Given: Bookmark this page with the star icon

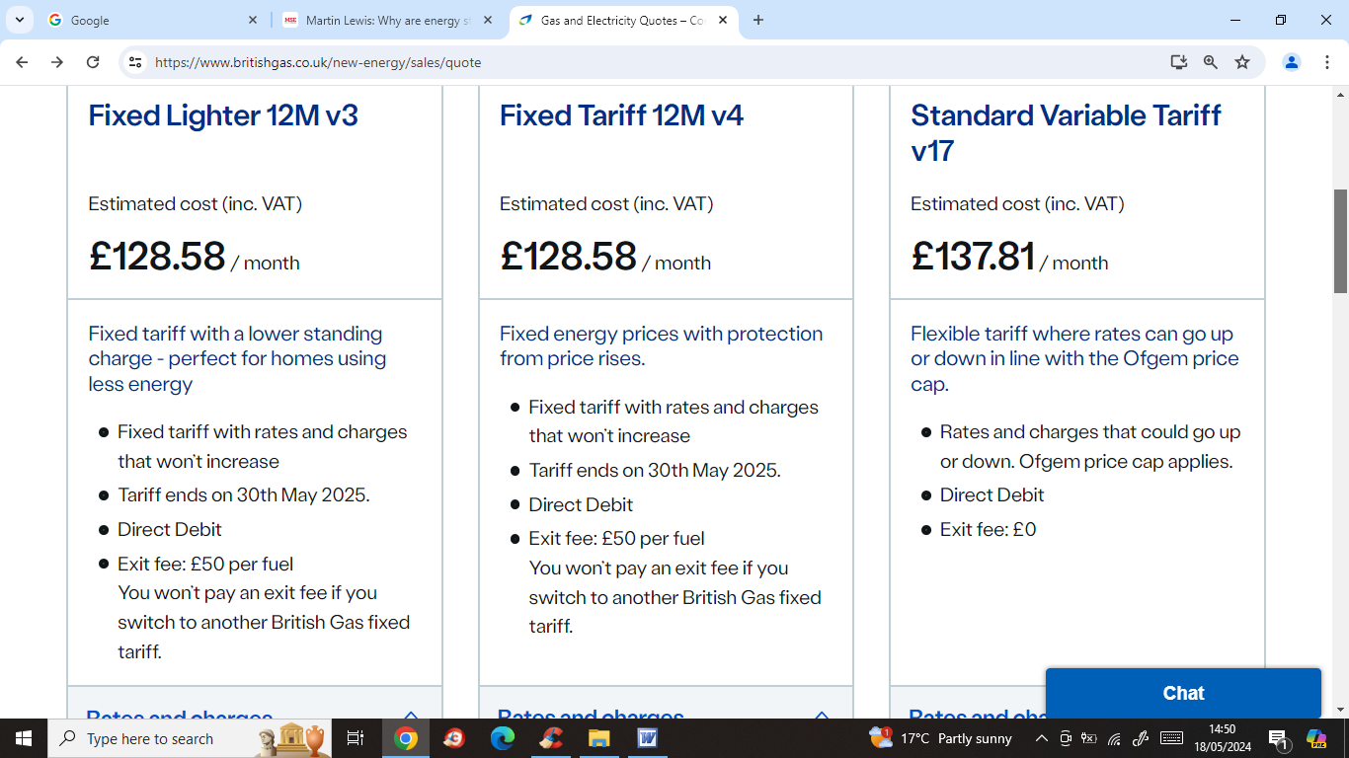Looking at the screenshot, I should click(1242, 62).
